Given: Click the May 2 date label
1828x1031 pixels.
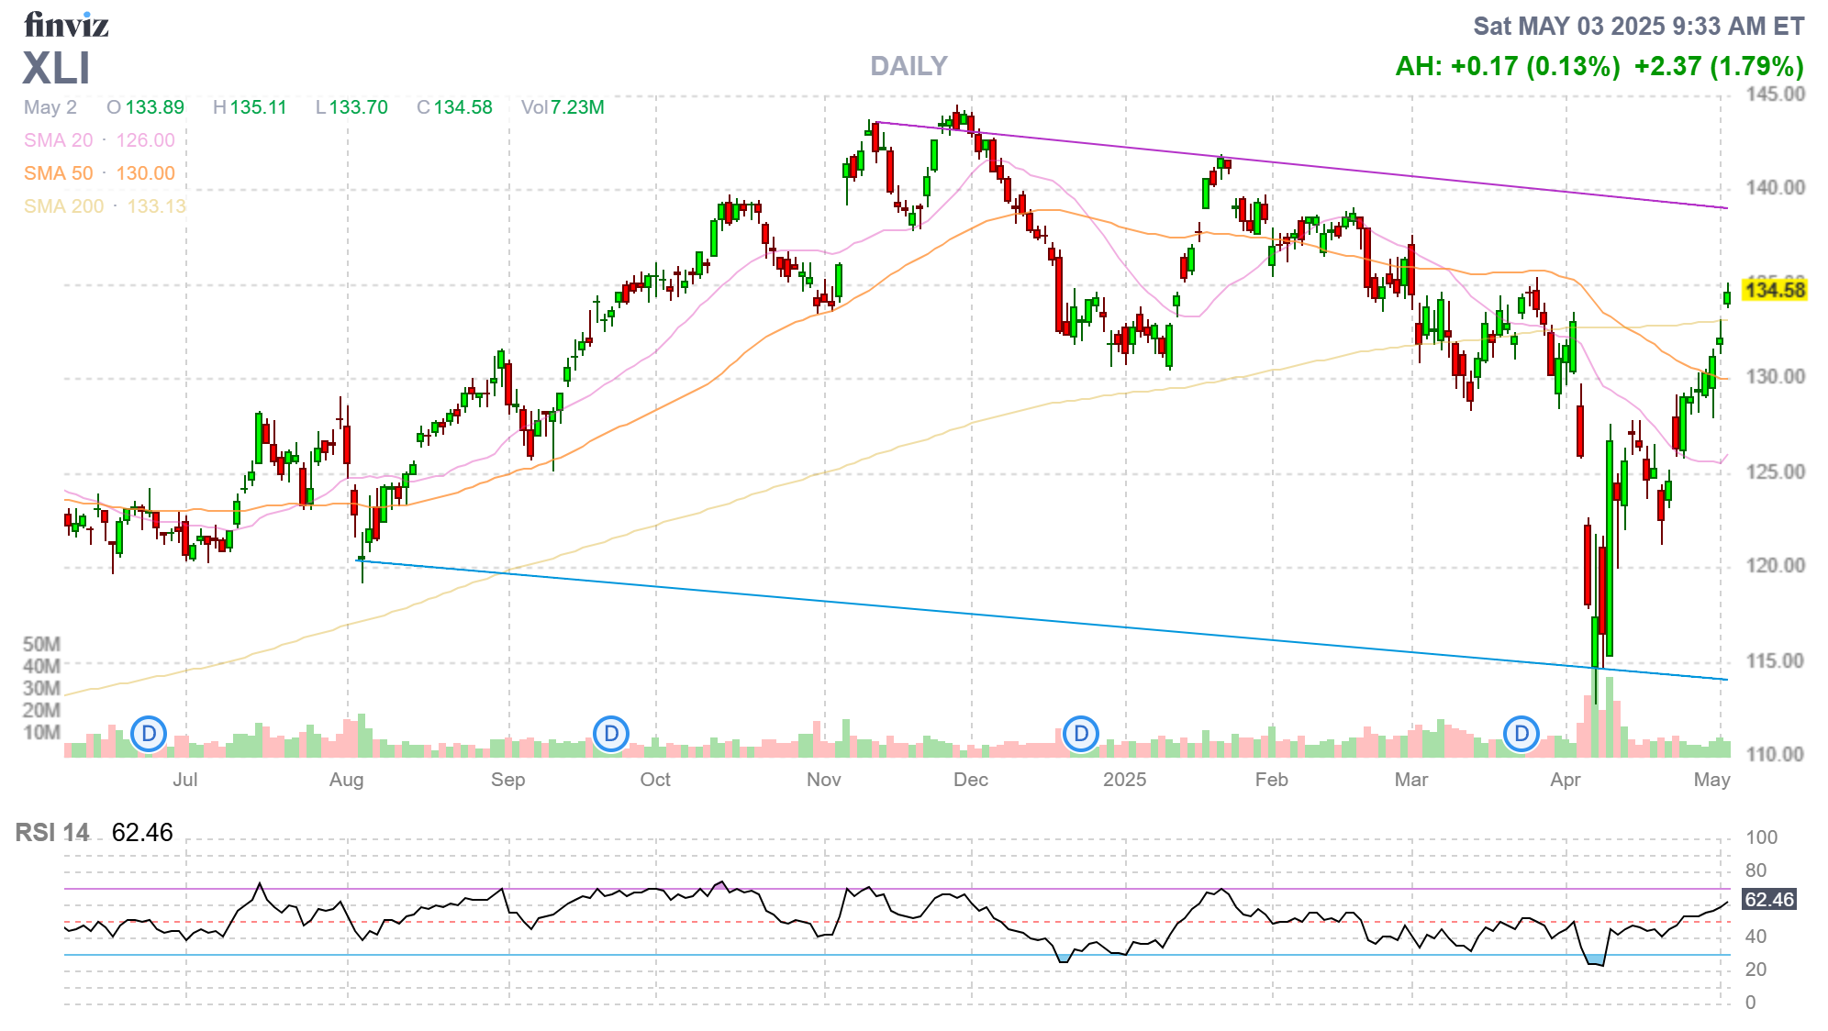Looking at the screenshot, I should (50, 107).
